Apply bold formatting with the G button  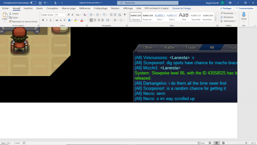43,20
